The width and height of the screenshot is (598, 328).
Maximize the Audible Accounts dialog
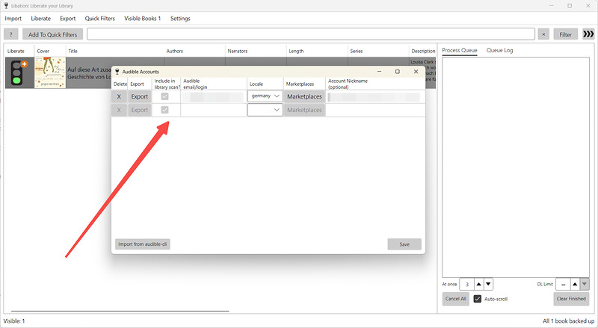click(x=398, y=71)
